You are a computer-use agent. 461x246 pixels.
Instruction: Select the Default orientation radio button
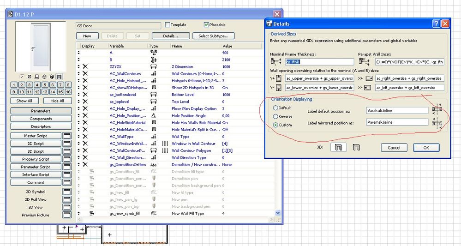pyautogui.click(x=275, y=108)
